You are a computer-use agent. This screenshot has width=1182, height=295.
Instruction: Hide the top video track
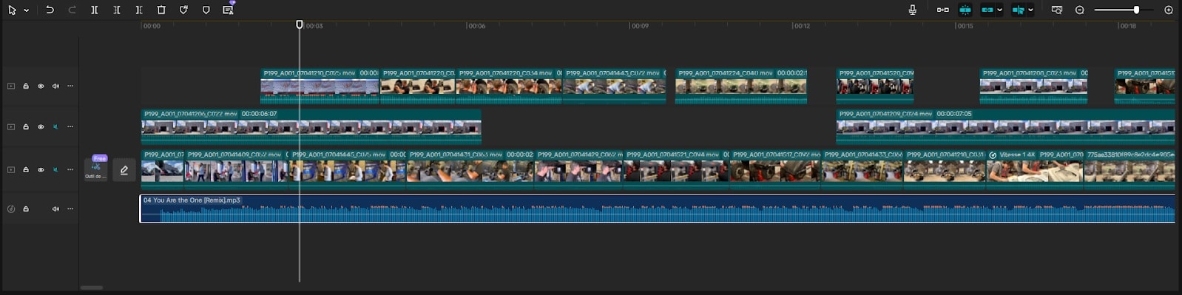[41, 87]
